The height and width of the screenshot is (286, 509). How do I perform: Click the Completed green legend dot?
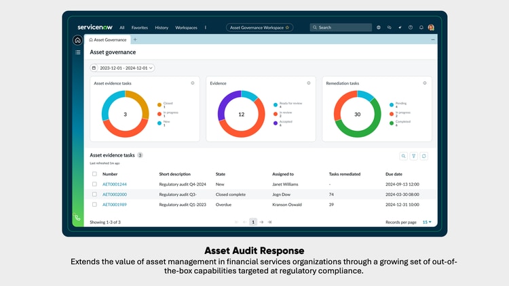point(392,123)
